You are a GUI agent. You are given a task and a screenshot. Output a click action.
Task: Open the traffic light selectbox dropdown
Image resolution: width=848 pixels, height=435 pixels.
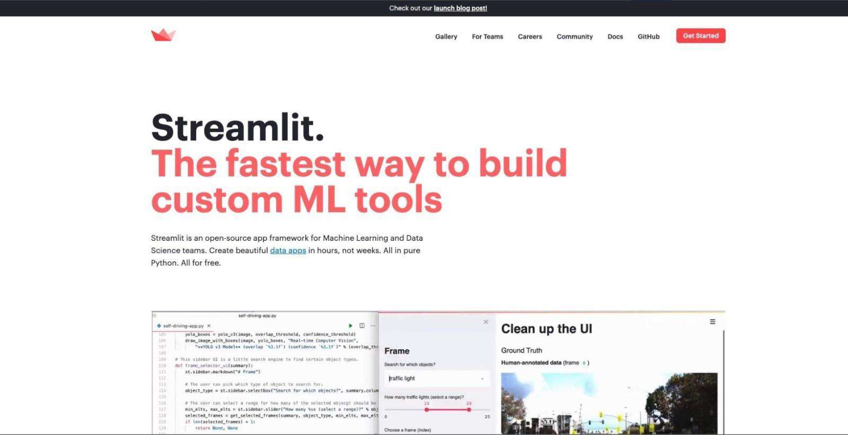(x=437, y=378)
